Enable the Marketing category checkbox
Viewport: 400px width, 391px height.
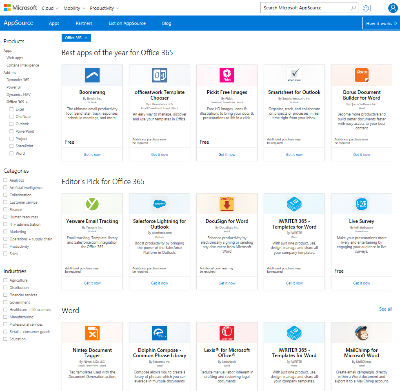(5, 231)
